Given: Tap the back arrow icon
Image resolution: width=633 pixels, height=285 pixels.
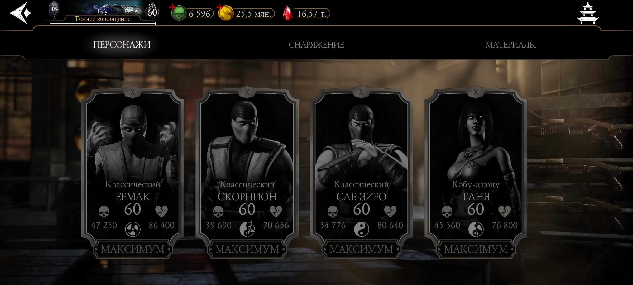Looking at the screenshot, I should click(21, 13).
